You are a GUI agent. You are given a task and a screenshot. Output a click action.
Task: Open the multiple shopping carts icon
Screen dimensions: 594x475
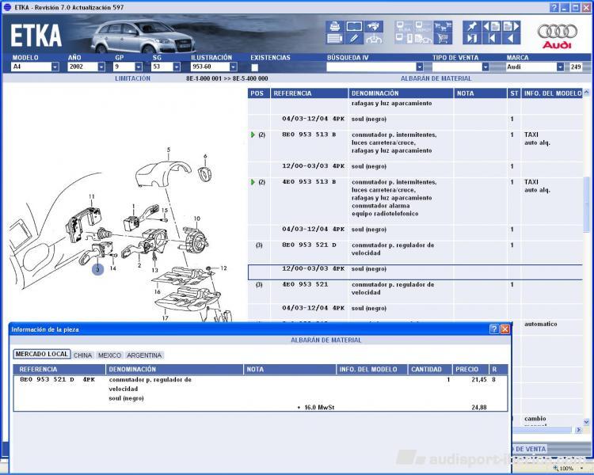pyautogui.click(x=443, y=26)
